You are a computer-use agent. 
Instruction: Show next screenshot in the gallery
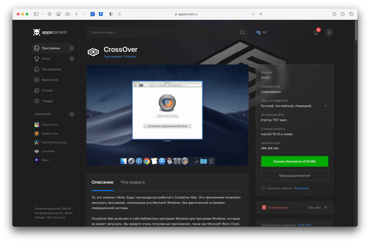coord(244,115)
